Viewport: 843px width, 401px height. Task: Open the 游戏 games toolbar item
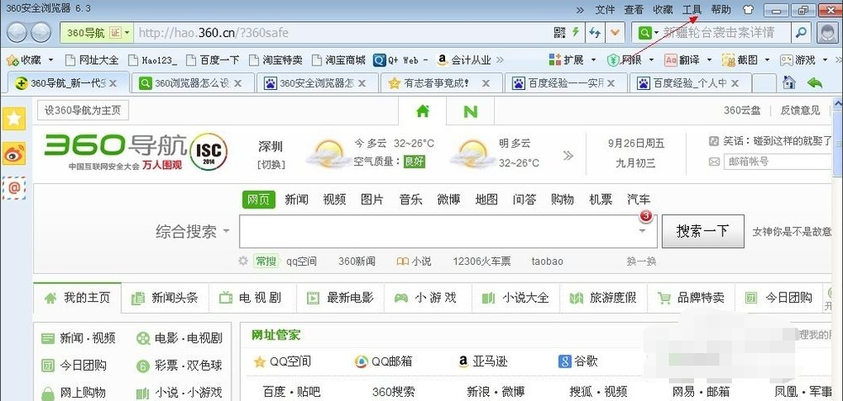(x=798, y=60)
